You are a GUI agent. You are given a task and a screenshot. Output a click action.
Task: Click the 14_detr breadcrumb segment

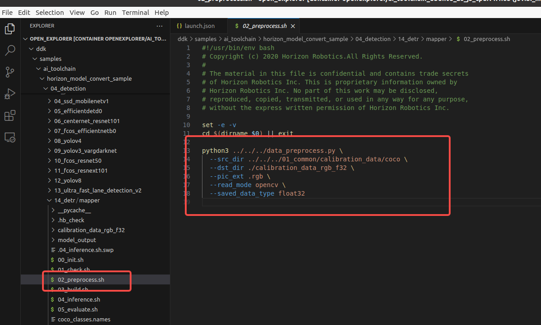pyautogui.click(x=408, y=39)
